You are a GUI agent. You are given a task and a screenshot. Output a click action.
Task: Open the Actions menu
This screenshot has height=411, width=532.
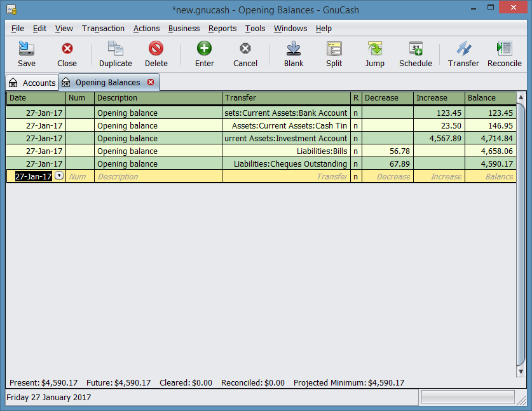pos(147,29)
